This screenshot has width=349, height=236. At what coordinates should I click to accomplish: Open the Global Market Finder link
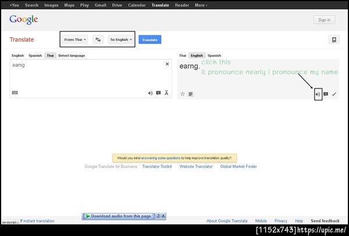[238, 166]
